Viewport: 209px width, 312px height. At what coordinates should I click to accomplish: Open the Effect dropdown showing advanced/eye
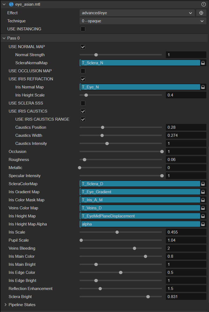137,13
